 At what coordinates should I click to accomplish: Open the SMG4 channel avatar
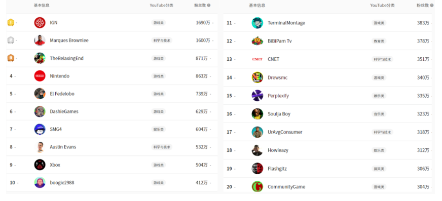40,129
